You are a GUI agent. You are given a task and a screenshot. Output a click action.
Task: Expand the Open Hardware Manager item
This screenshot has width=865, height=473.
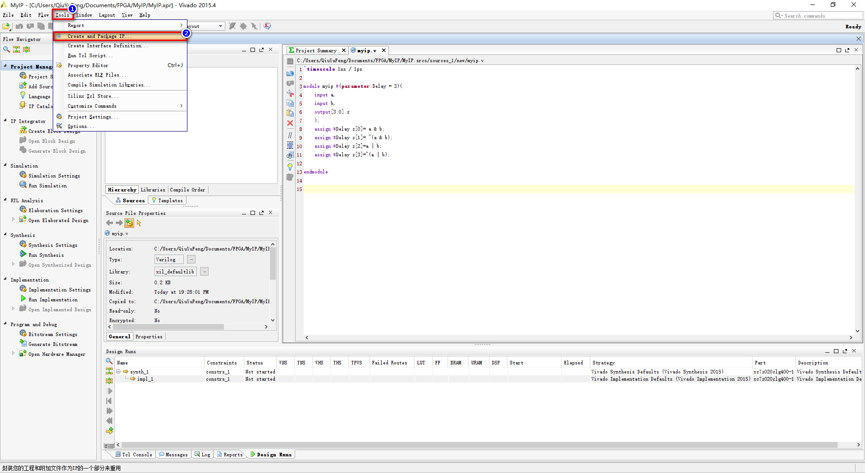point(13,354)
